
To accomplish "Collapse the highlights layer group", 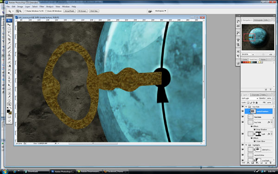I will click(x=246, y=145).
